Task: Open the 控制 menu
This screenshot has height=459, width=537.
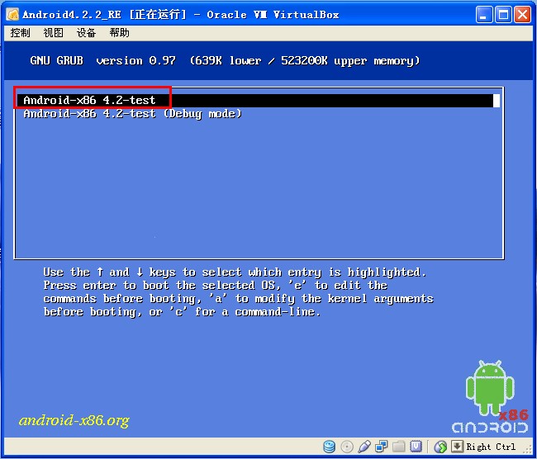Action: point(20,33)
